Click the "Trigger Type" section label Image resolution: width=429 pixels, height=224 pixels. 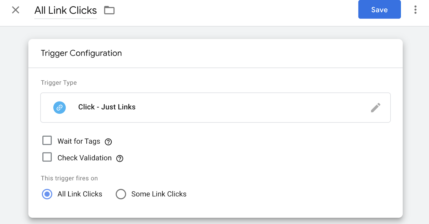point(59,83)
